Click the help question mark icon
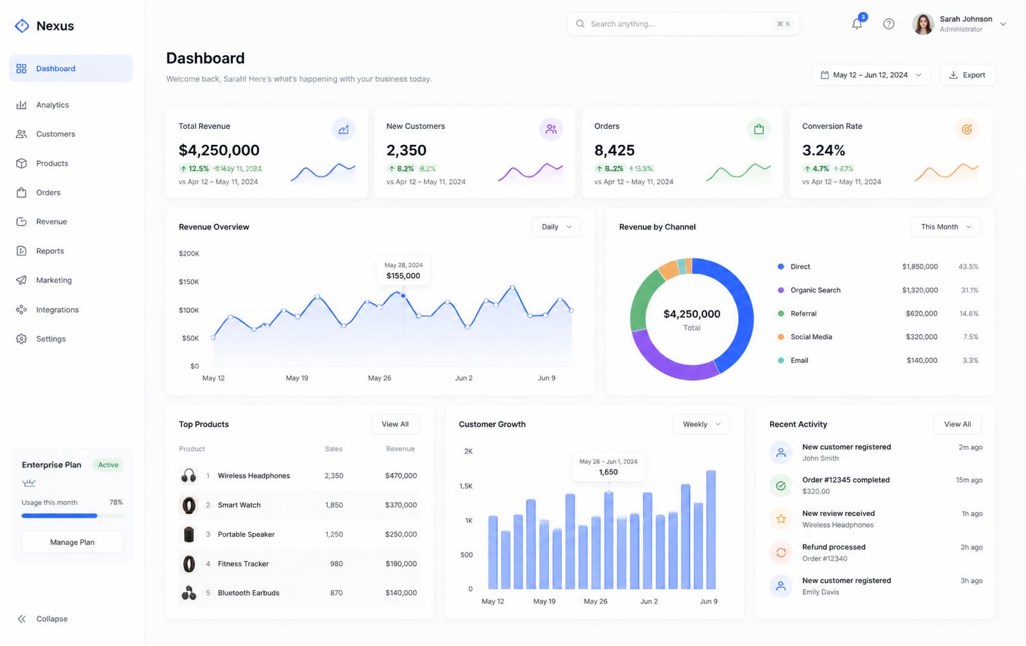 (889, 24)
